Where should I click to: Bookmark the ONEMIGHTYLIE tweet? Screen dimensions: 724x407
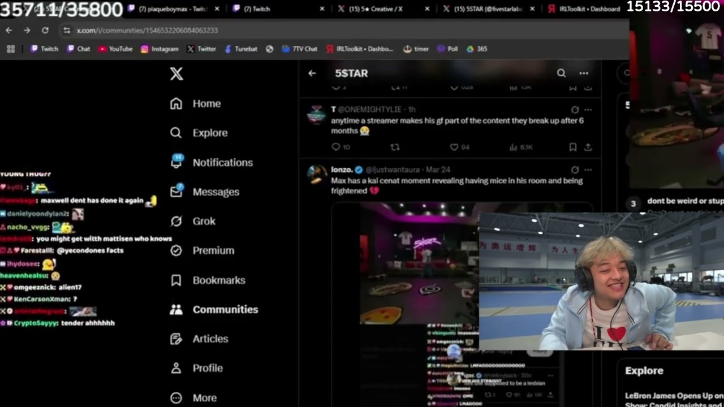click(x=572, y=147)
